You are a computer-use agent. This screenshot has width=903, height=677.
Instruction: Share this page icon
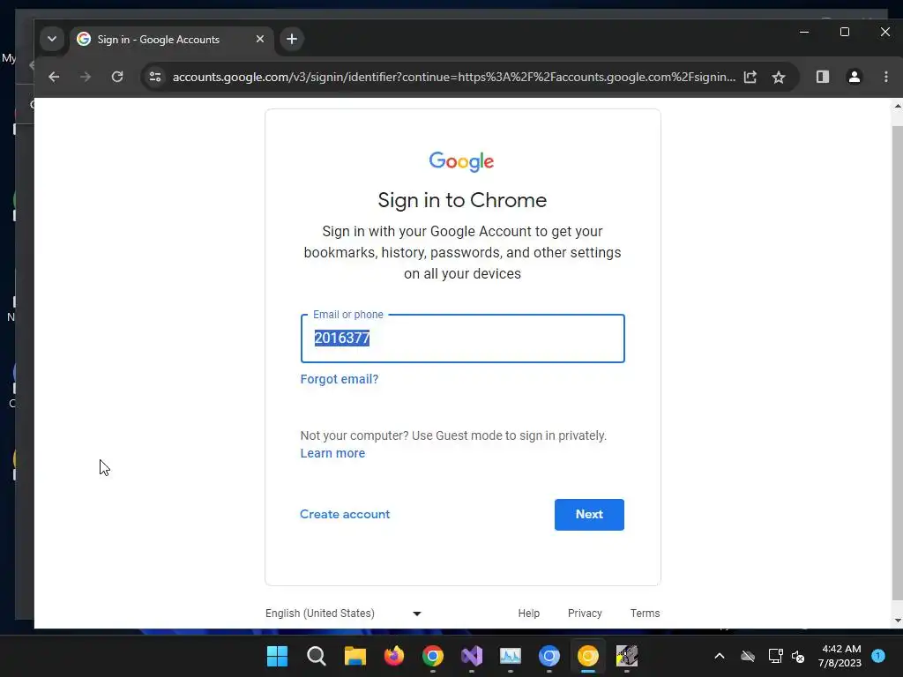[x=750, y=78]
